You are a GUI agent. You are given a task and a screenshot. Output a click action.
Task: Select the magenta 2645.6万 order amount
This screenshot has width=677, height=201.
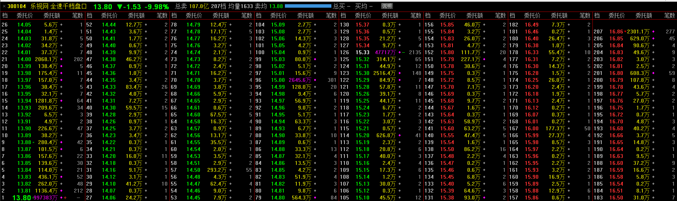[300, 80]
